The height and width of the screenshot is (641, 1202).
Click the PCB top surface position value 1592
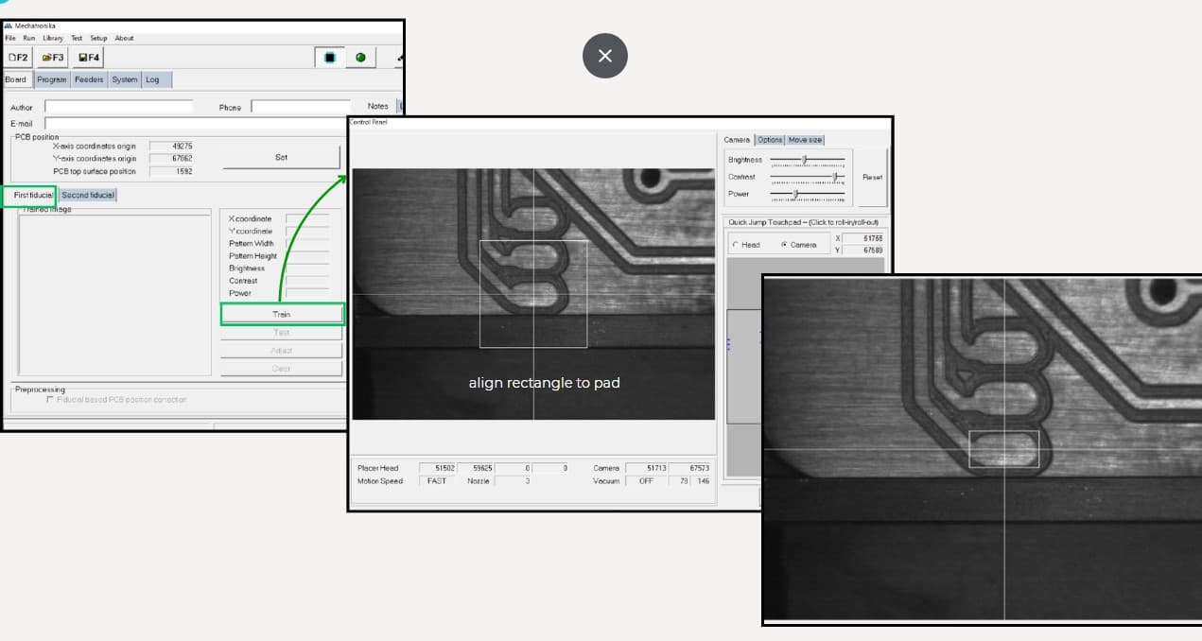point(172,171)
